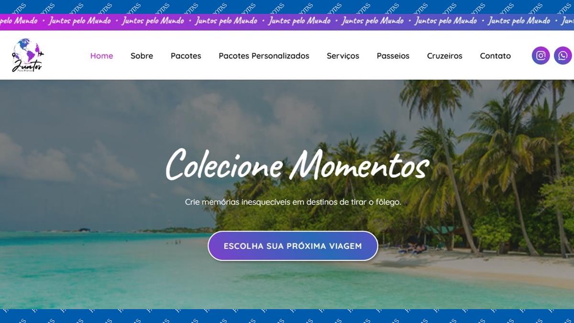Click the Juntos pelo Mundo globe logo
Image resolution: width=574 pixels, height=323 pixels.
28,56
